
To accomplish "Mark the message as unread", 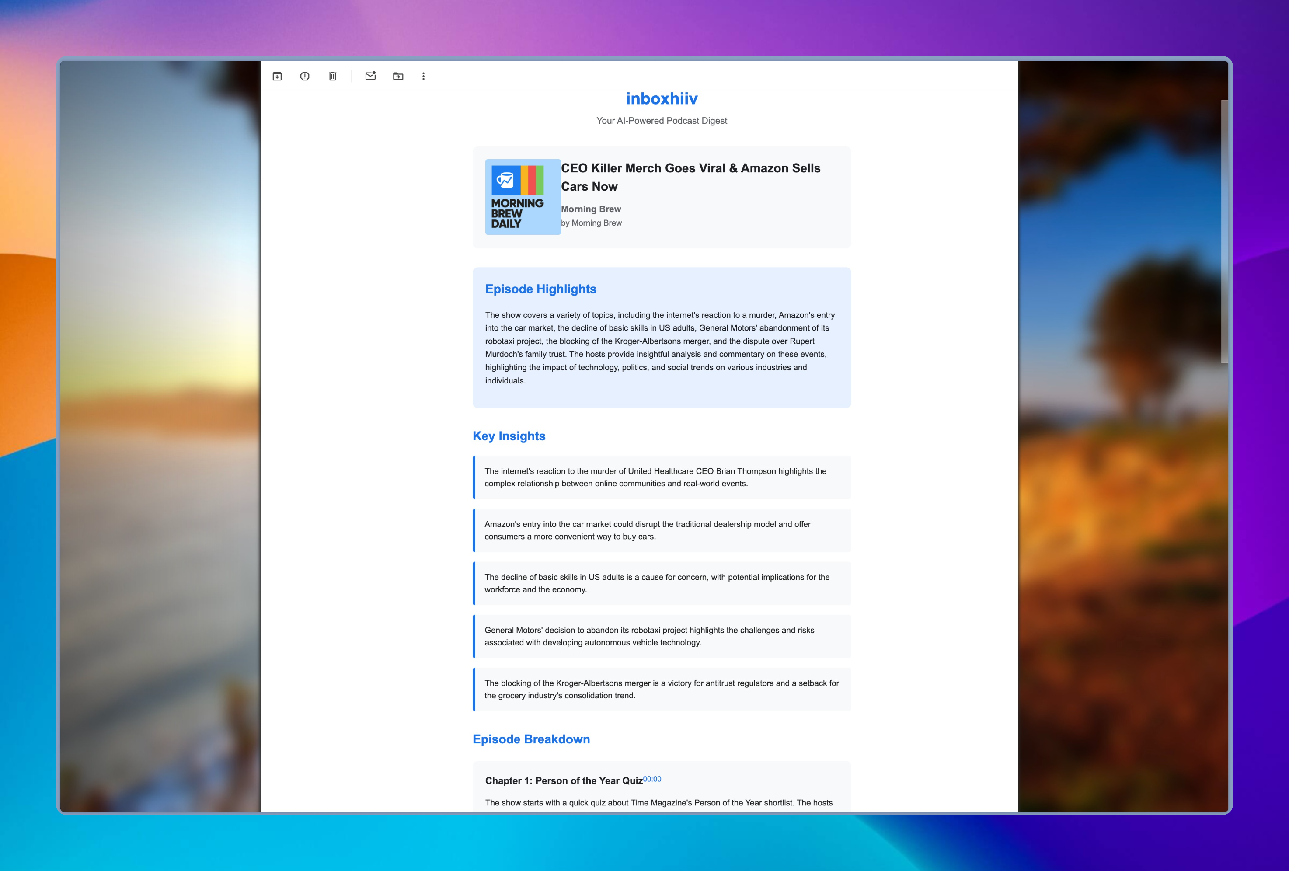I will pos(370,76).
